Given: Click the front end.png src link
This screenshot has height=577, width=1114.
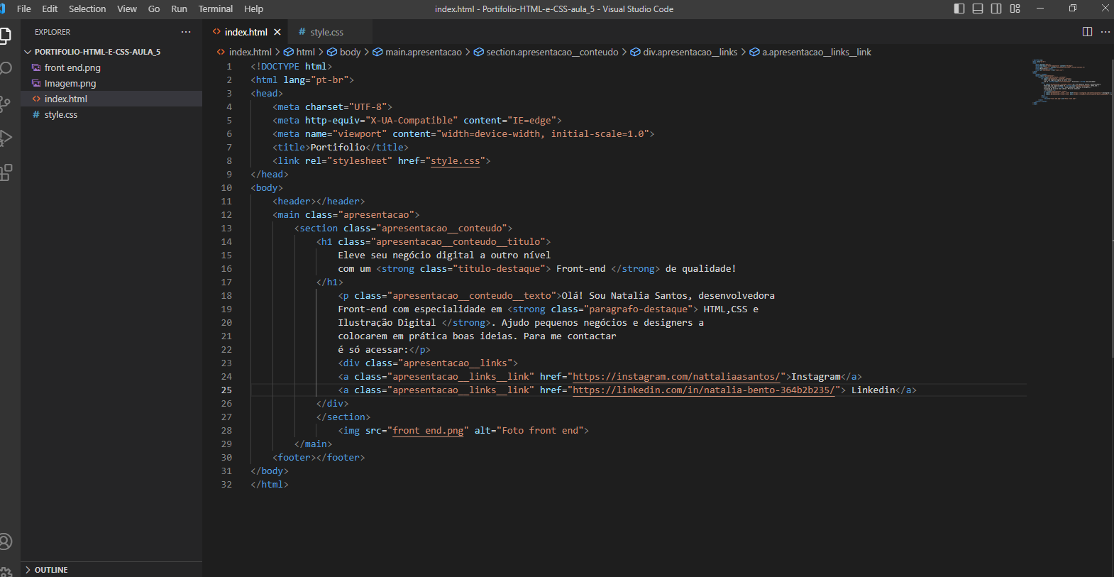Looking at the screenshot, I should 428,431.
